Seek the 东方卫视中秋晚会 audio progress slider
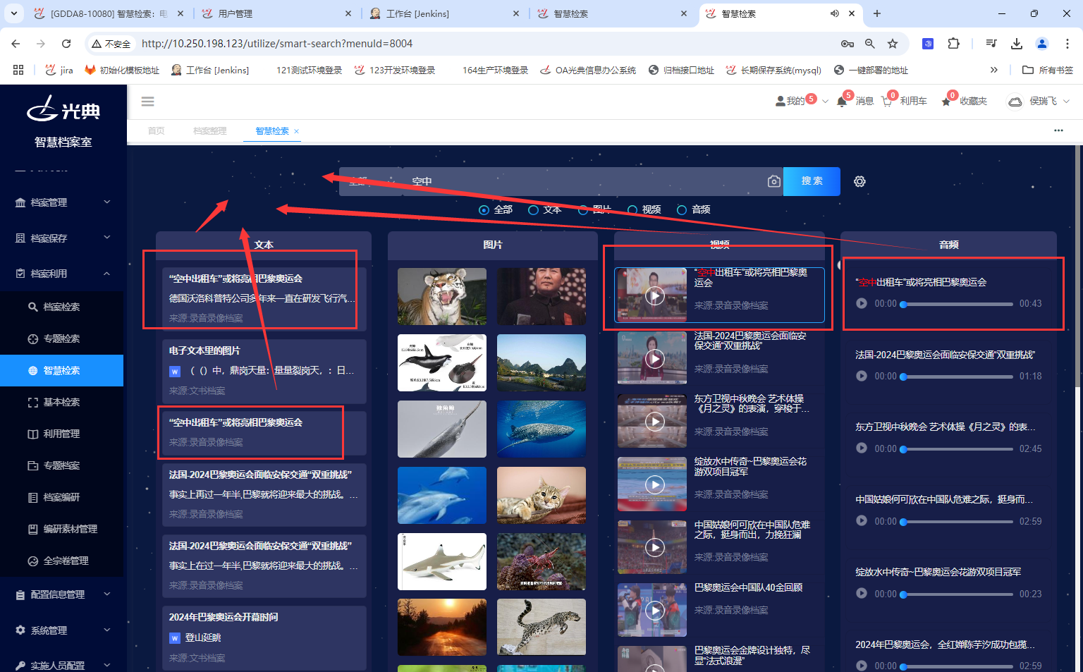Viewport: 1083px width, 672px height. point(957,449)
